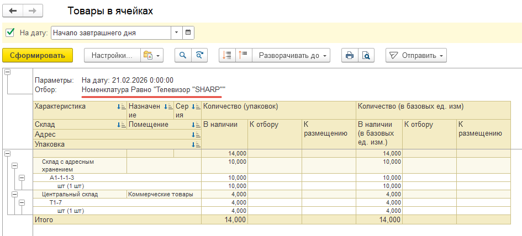Click the find magnifier icon in toolbar
This screenshot has height=236, width=522.
click(183, 55)
